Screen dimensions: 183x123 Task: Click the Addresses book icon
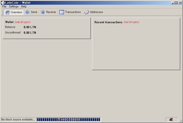tap(87, 12)
